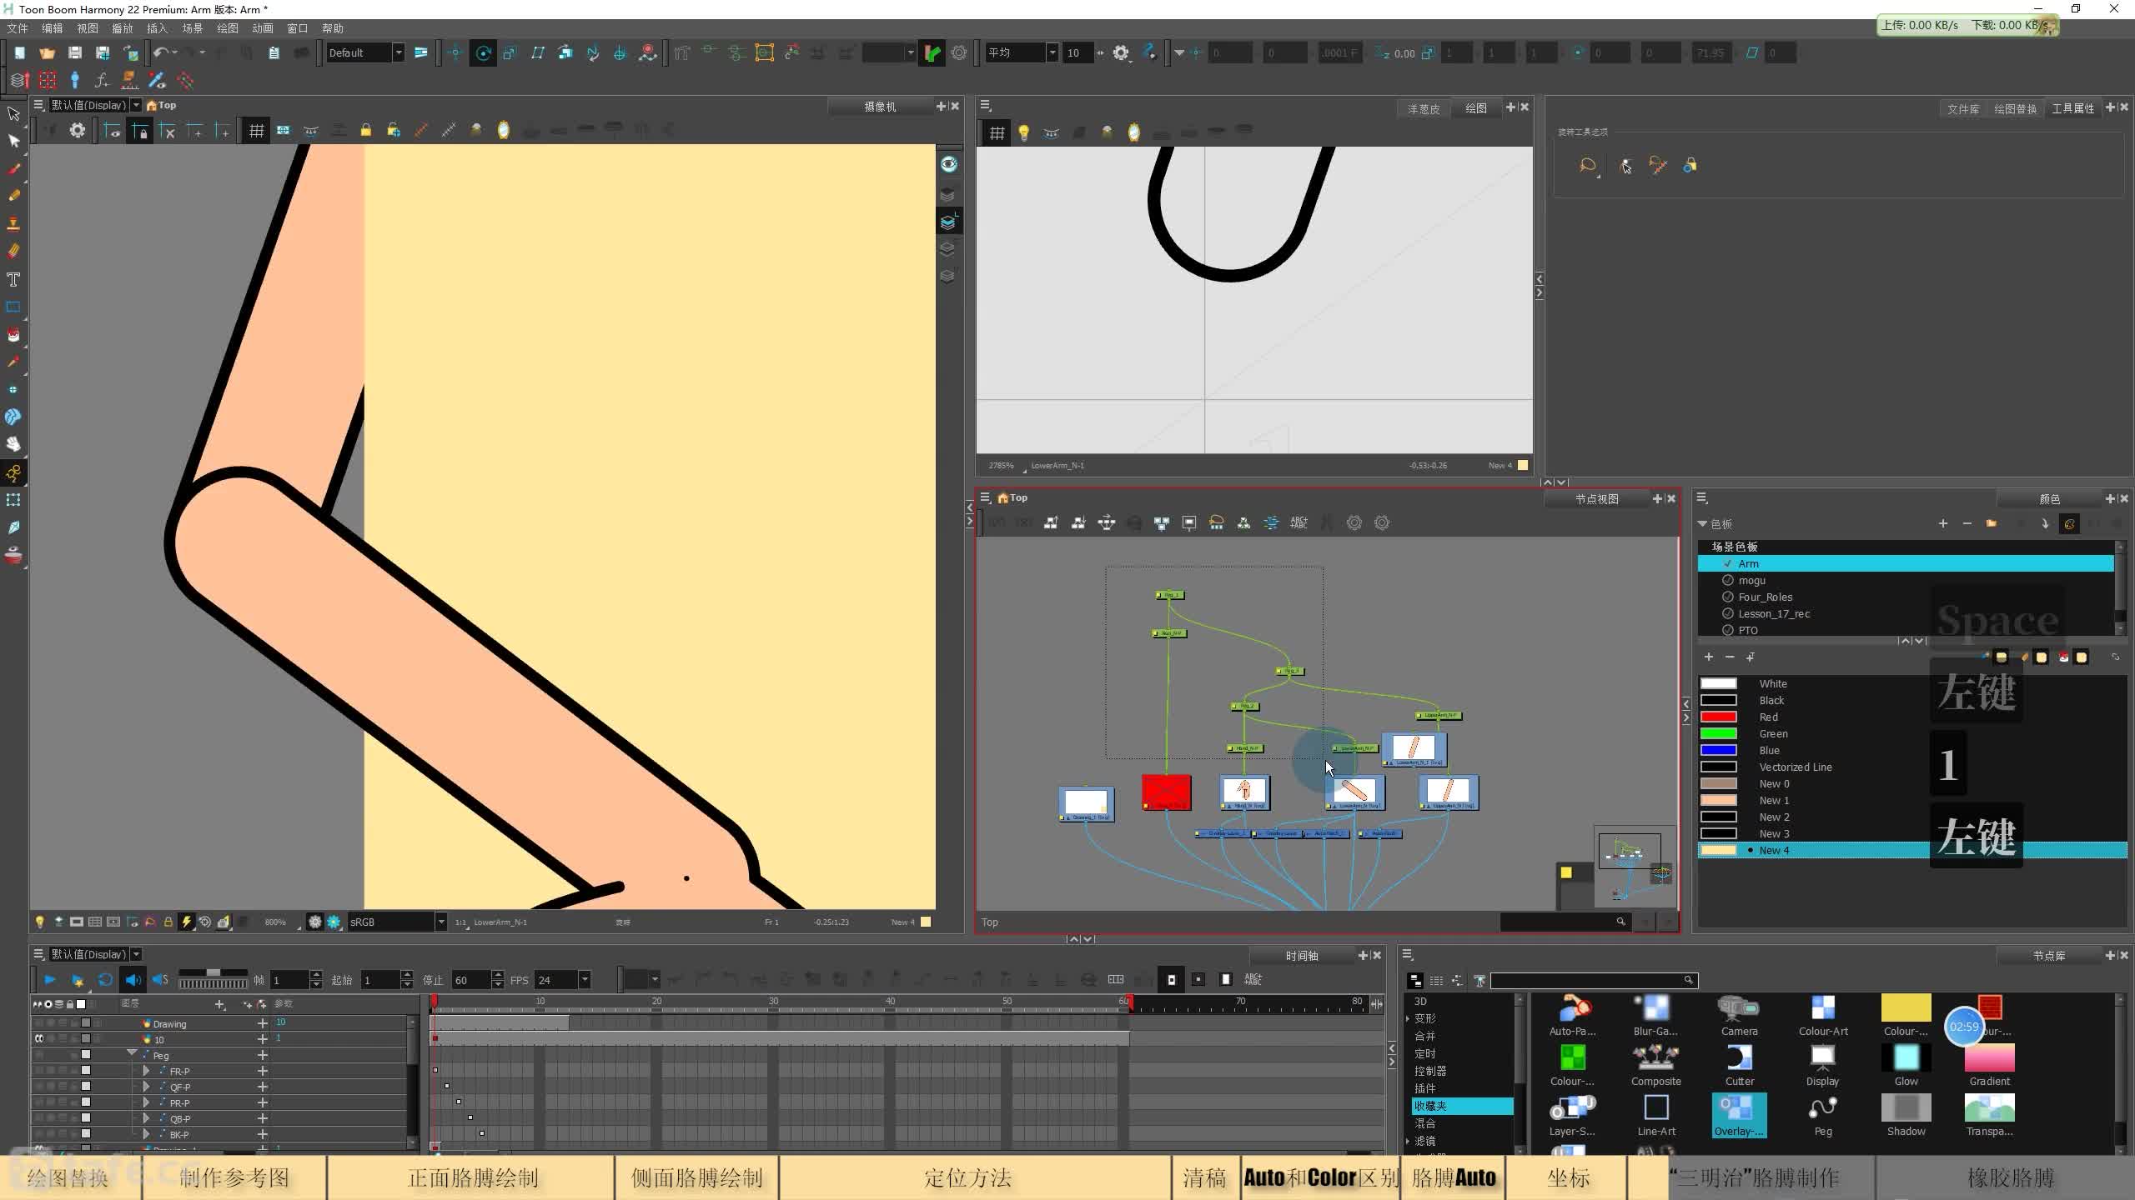2135x1200 pixels.
Task: Open the 动画 menu
Action: click(263, 28)
